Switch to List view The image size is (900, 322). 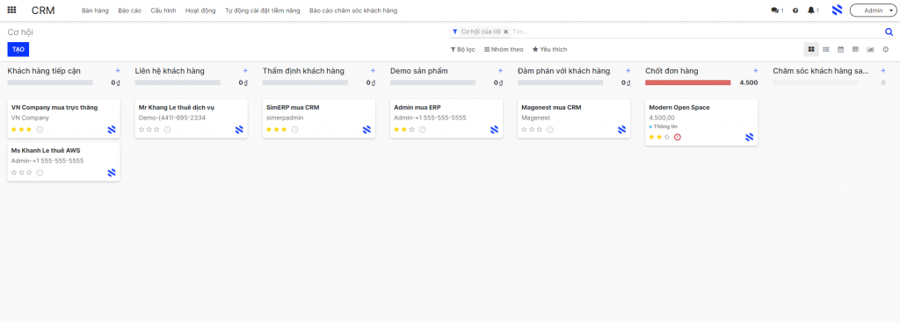(826, 49)
